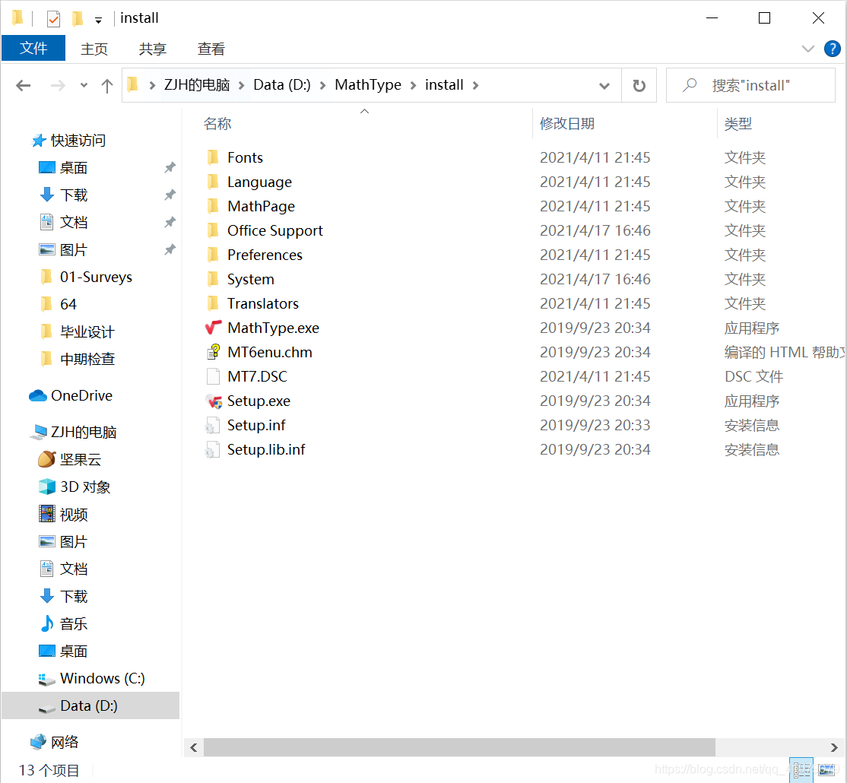847x783 pixels.
Task: Open 坚果云 in the navigation pane
Action: (x=70, y=460)
